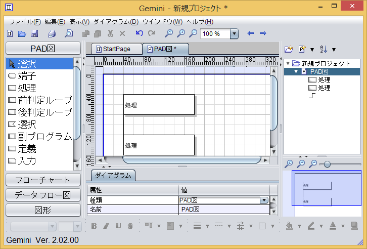Select the first 処理 item in project tree
This screenshot has height=249, width=367.
[319, 79]
